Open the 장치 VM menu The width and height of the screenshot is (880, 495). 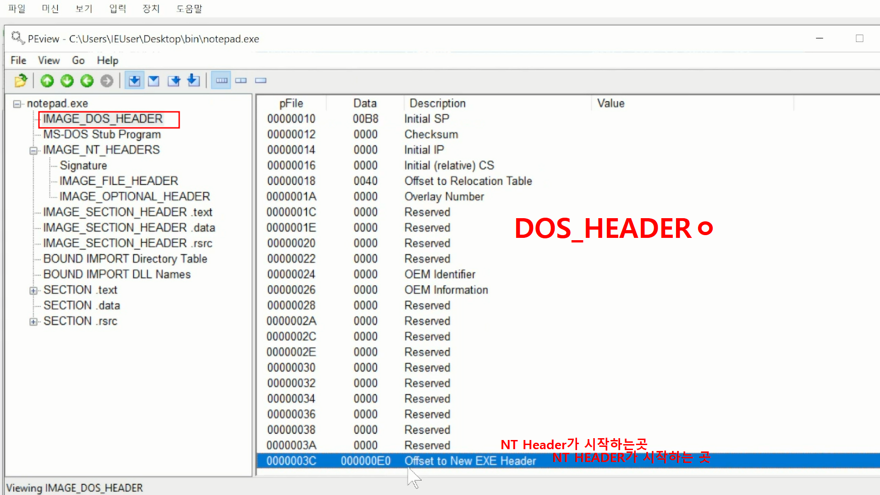pyautogui.click(x=151, y=9)
